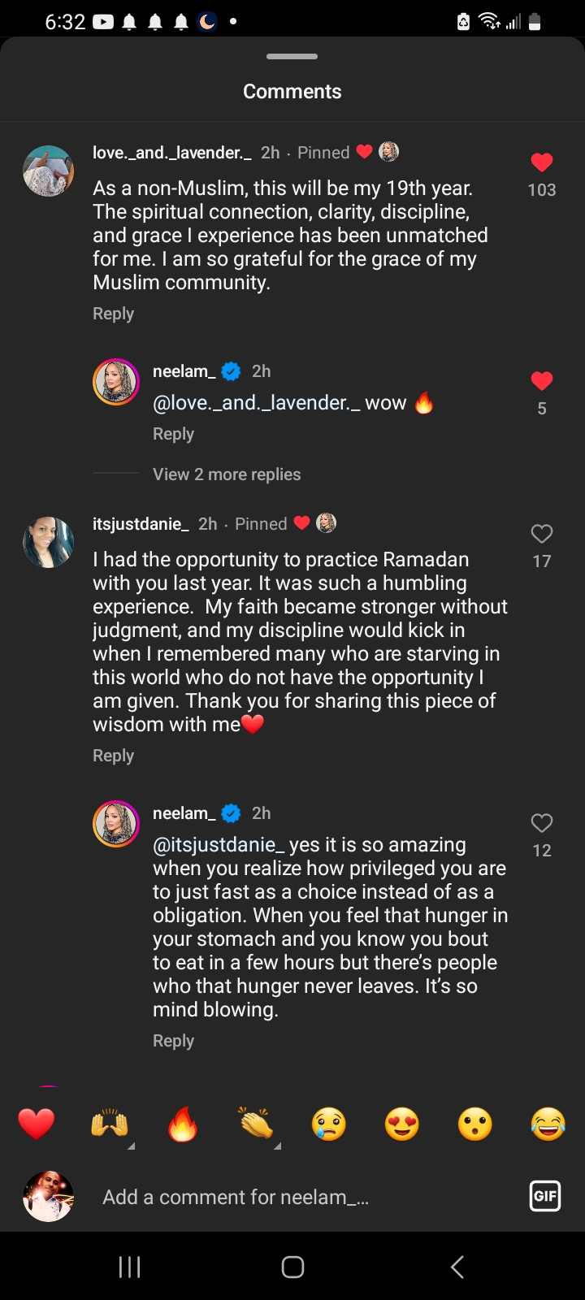This screenshot has width=585, height=1300.
Task: Tap the clapping hands emoji reaction
Action: tap(256, 1124)
